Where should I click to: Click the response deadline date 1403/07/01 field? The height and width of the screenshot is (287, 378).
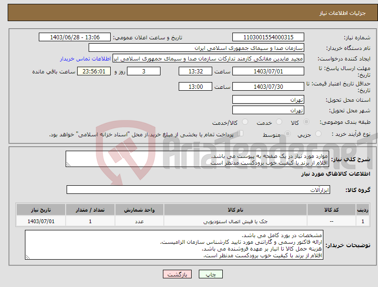click(x=268, y=71)
